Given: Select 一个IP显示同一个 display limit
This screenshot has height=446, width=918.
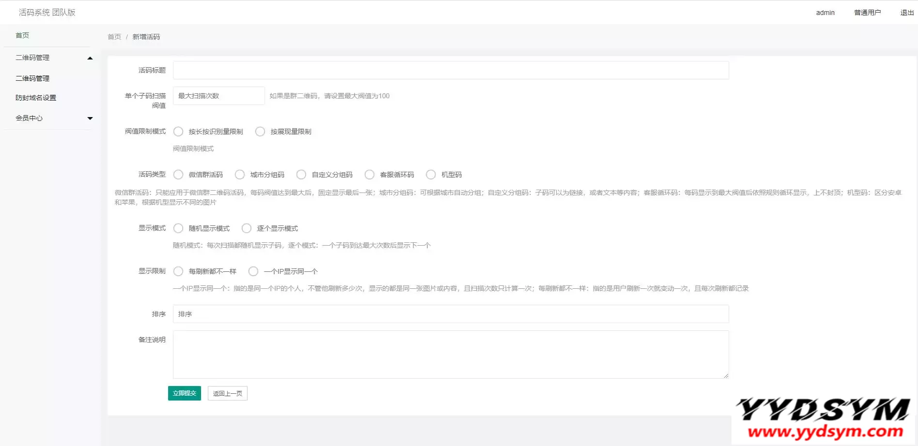Looking at the screenshot, I should (253, 271).
